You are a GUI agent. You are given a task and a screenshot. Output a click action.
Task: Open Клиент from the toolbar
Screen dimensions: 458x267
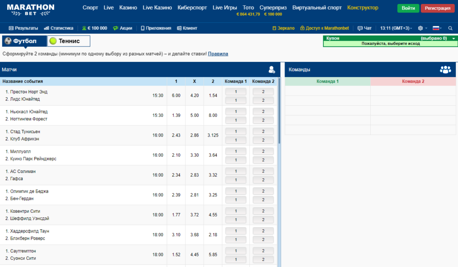(187, 28)
